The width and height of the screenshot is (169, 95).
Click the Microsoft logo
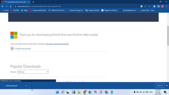14,35
